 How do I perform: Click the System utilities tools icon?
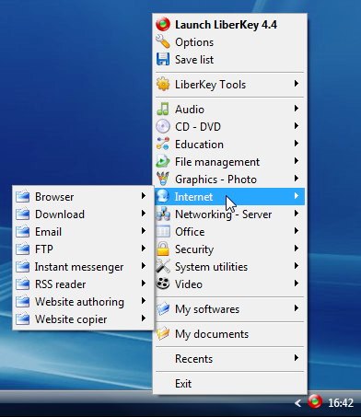click(163, 266)
